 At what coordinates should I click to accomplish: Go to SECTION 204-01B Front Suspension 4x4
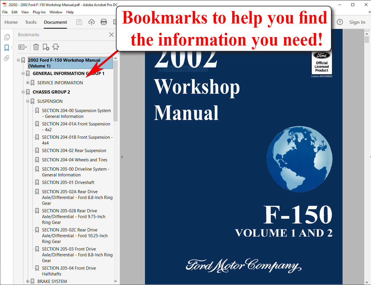pyautogui.click(x=77, y=140)
